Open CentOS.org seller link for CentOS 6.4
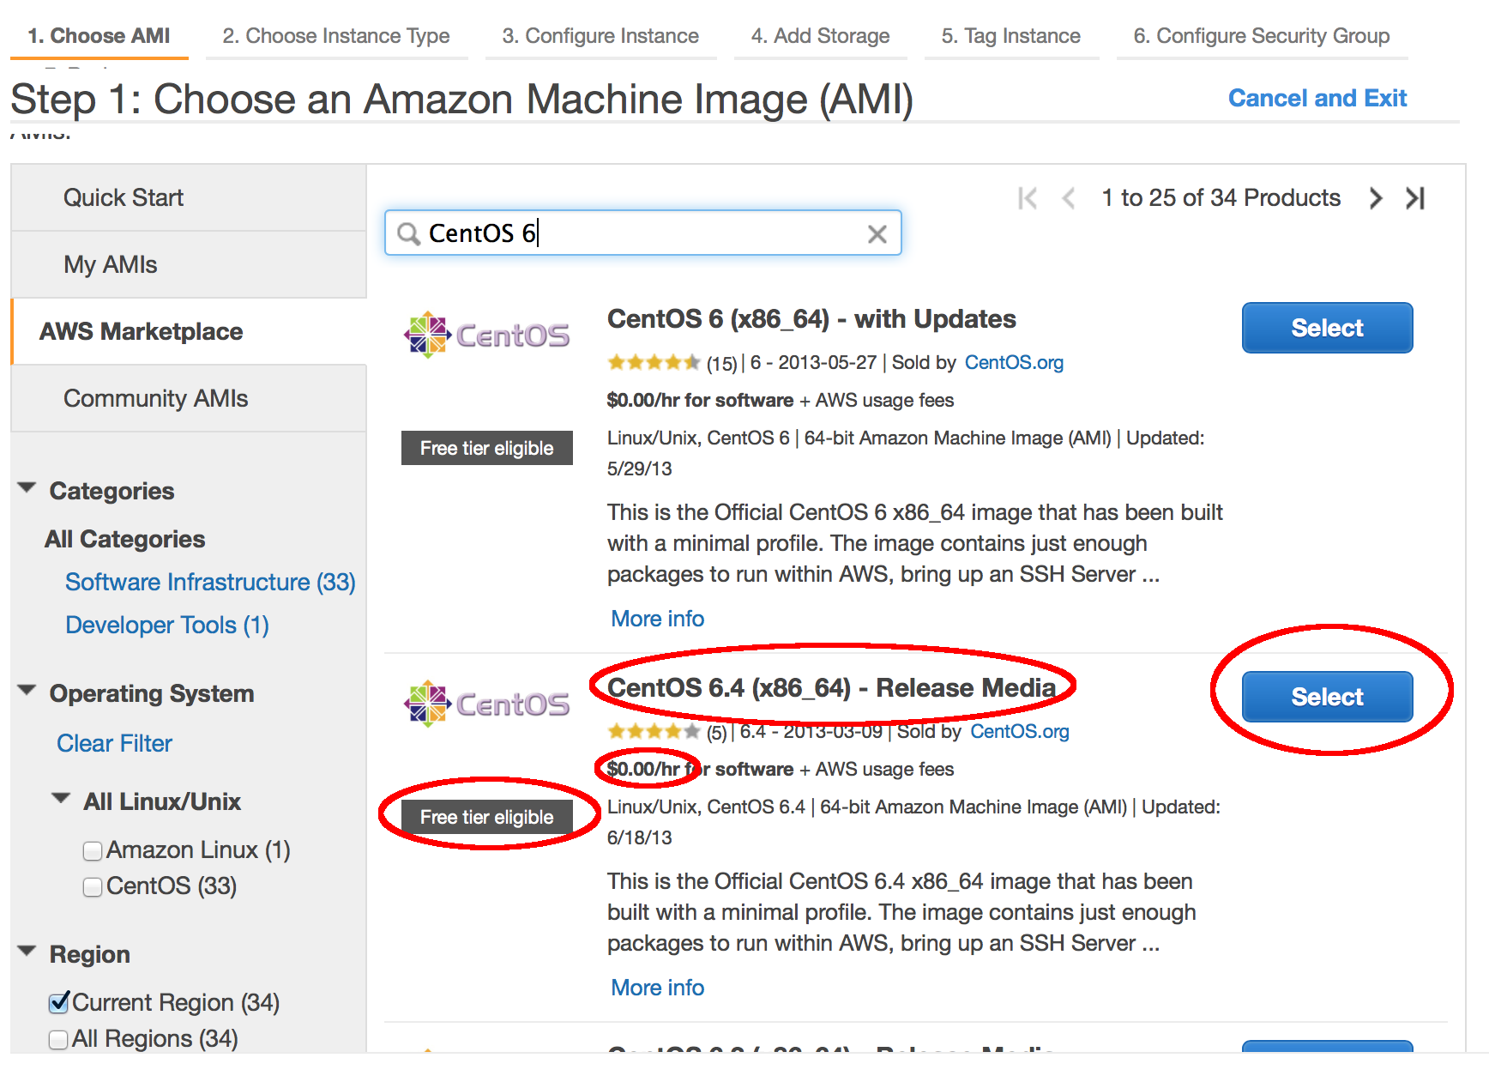1489x1076 pixels. pyautogui.click(x=1020, y=731)
